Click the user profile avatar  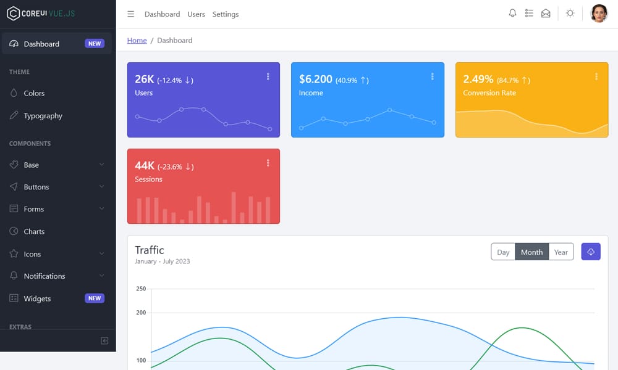click(x=599, y=13)
